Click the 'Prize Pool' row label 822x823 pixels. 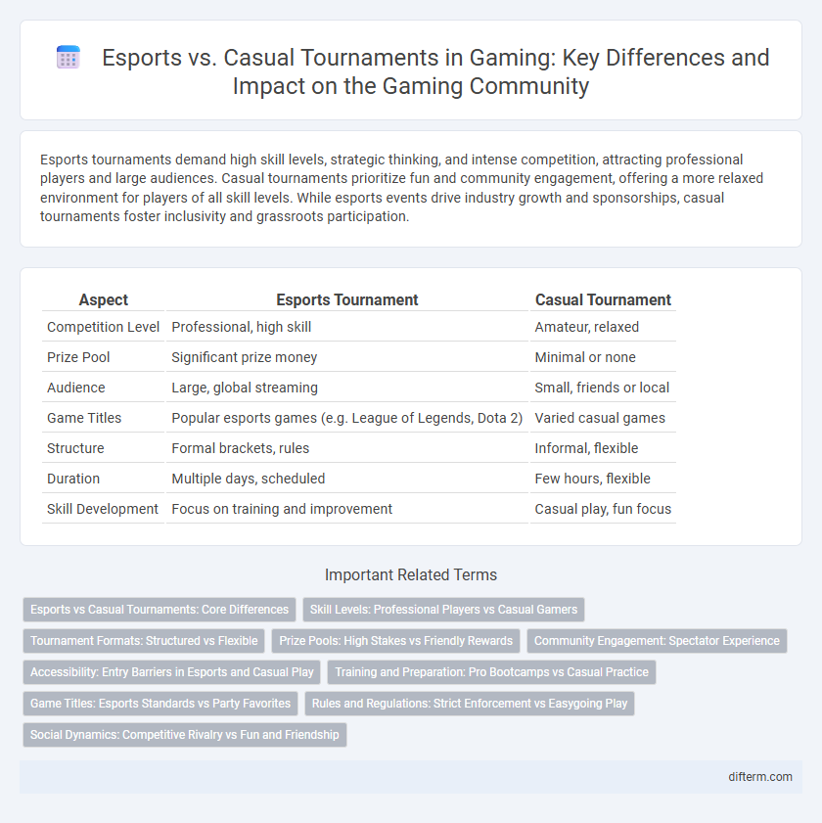[x=104, y=357]
